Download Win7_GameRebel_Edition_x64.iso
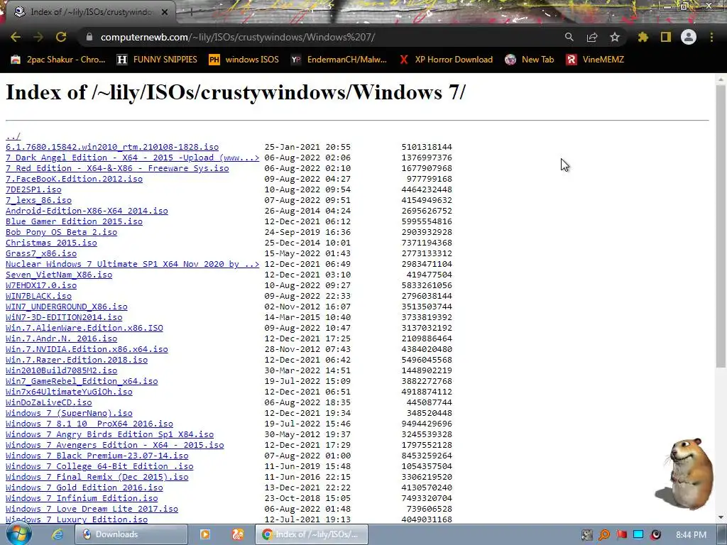727x545 pixels. pos(82,381)
